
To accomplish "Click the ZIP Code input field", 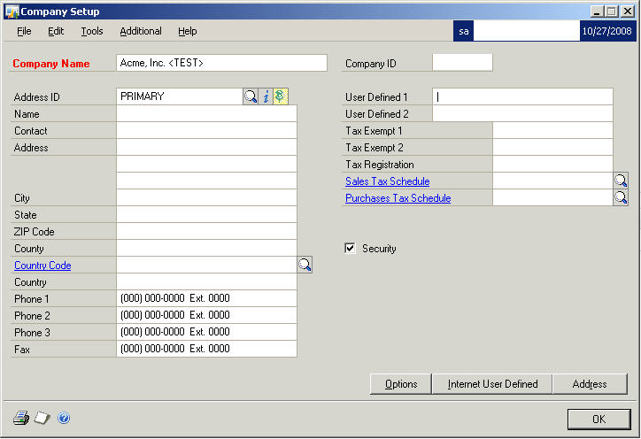I will click(206, 231).
